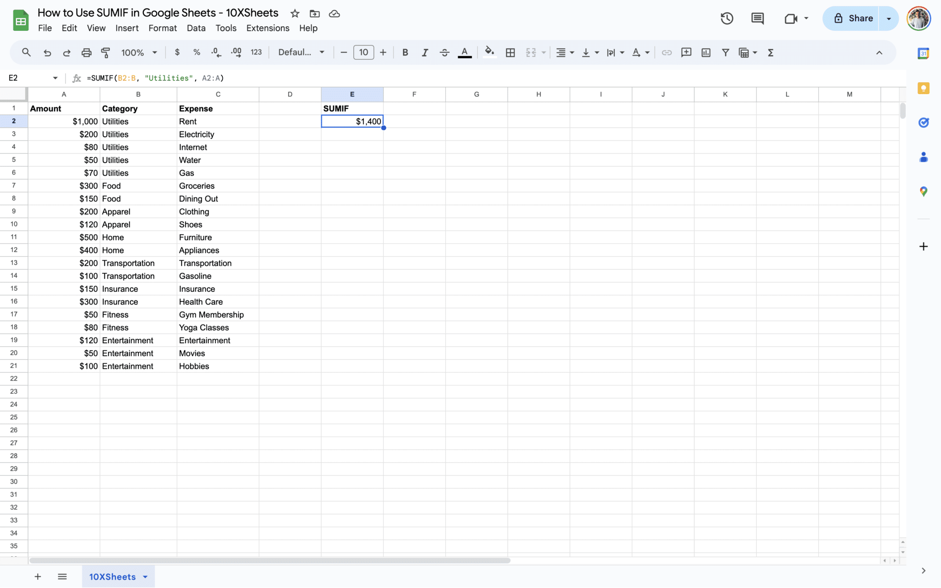Expand the font family dropdown
Viewport: 941px width, 588px height.
pos(301,52)
